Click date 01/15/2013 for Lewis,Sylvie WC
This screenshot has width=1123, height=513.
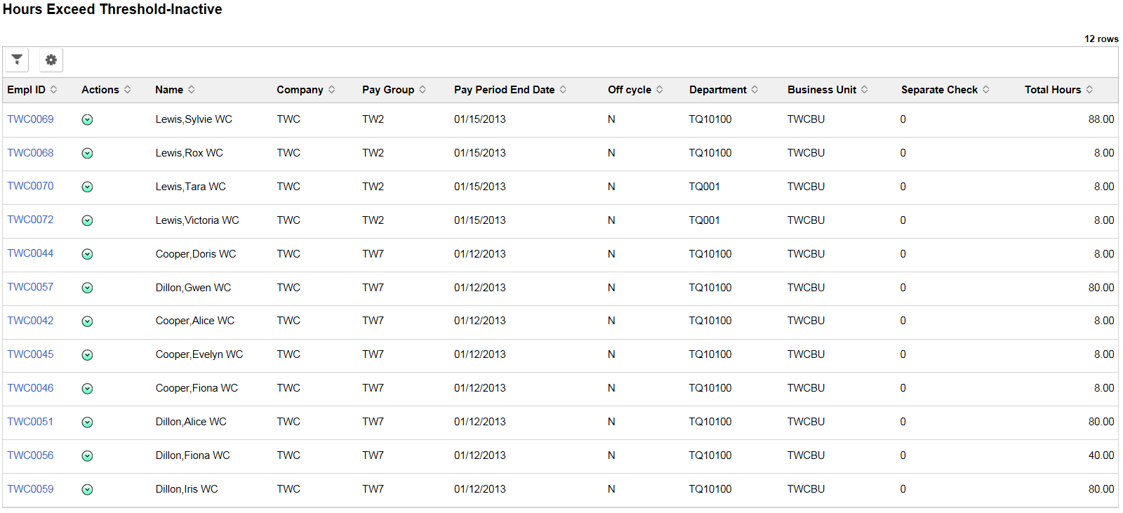[479, 119]
